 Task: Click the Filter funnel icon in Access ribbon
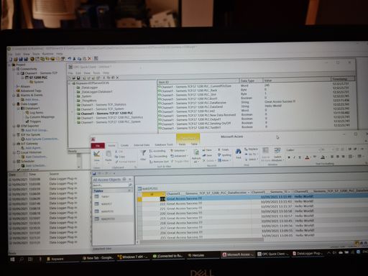click(143, 154)
